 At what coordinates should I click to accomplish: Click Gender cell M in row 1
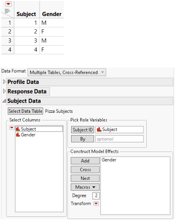tap(51, 23)
